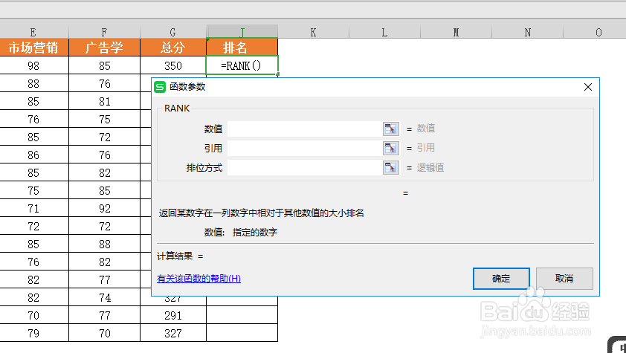Click the function description text in dialog

pos(261,213)
